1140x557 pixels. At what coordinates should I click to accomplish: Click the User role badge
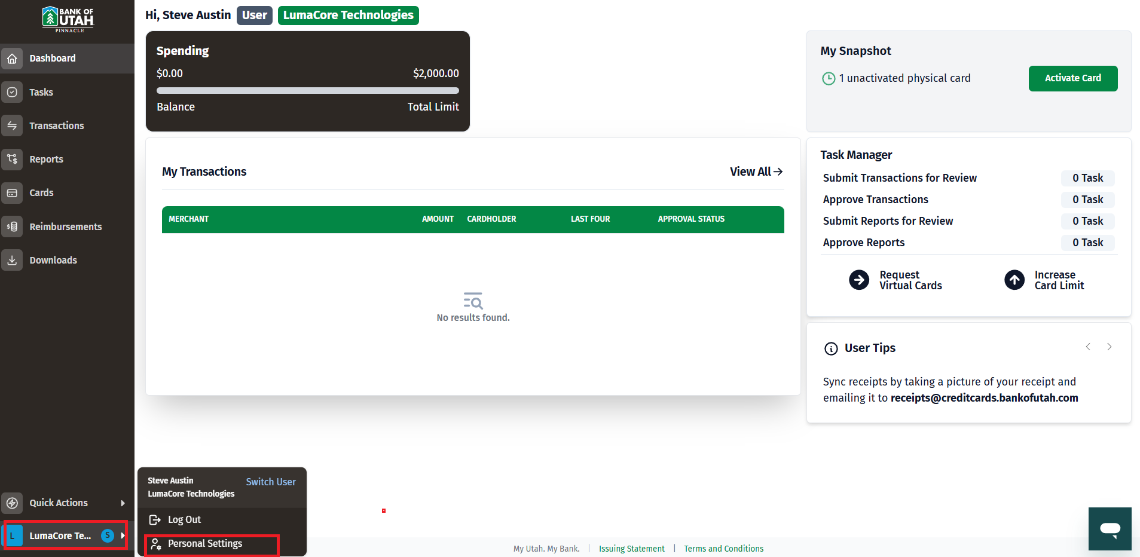pos(255,16)
